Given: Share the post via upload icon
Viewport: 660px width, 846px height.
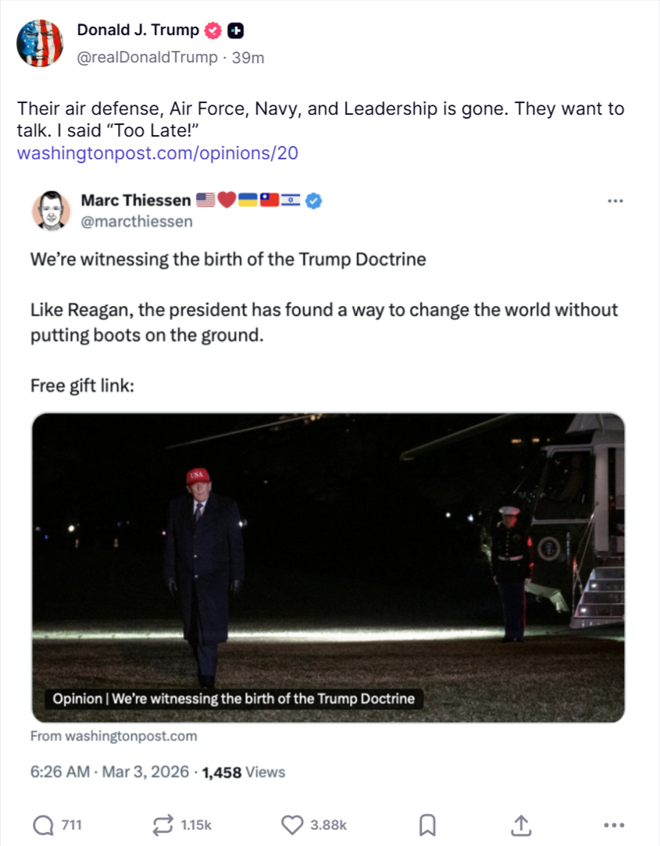Looking at the screenshot, I should pyautogui.click(x=521, y=824).
